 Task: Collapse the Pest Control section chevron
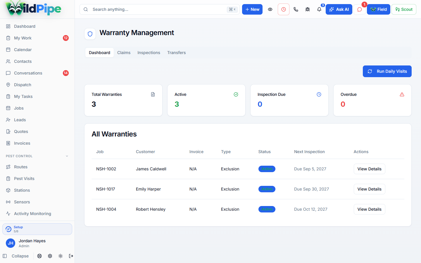(x=67, y=156)
